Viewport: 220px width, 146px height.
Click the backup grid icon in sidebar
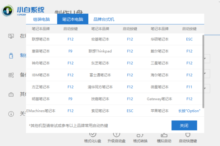point(11,75)
